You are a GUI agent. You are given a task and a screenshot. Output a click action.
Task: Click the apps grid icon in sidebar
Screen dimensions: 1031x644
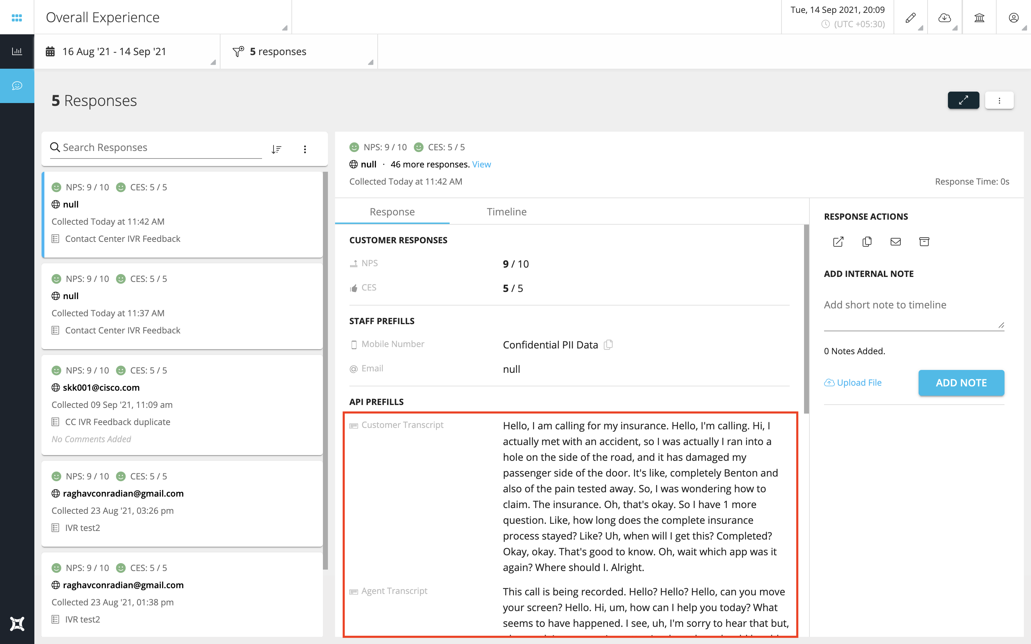17,16
